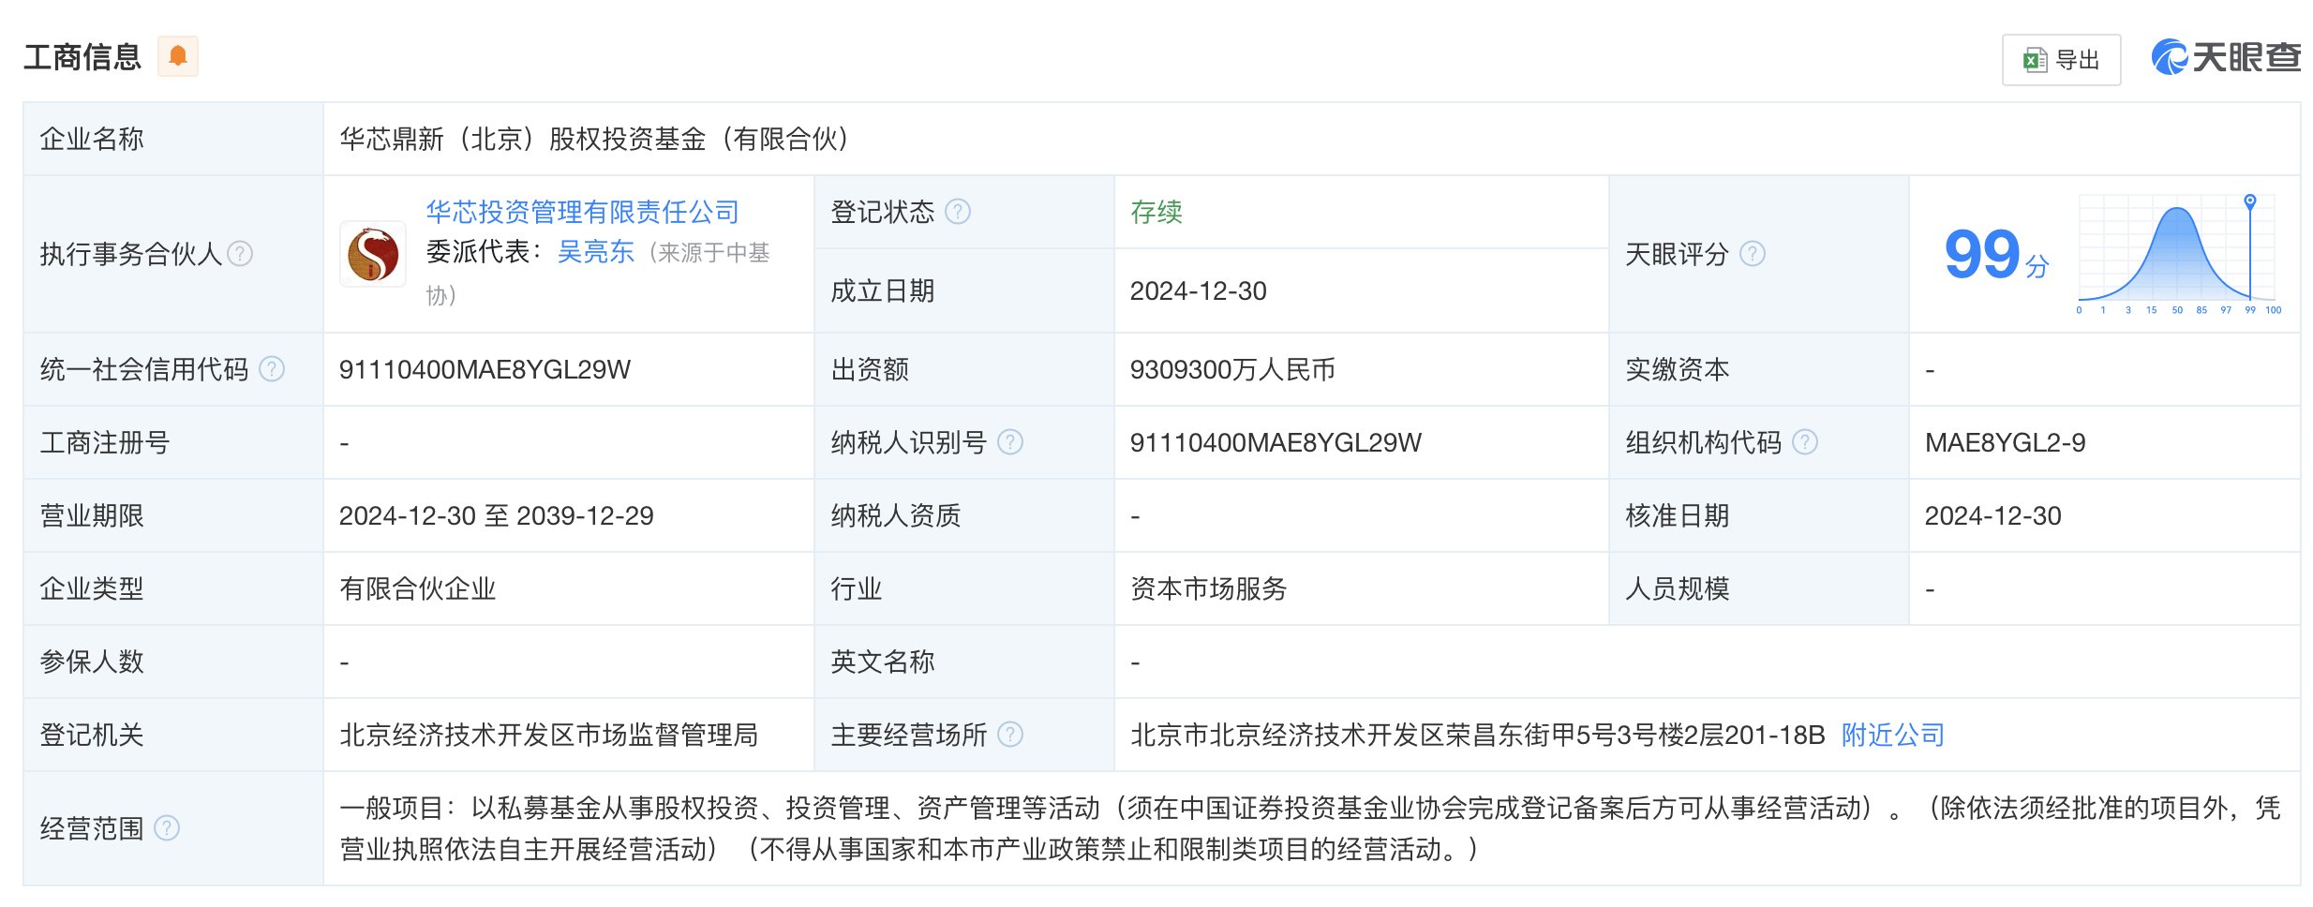Open the Tianyancha logo at top right
The image size is (2313, 907).
(x=2226, y=58)
